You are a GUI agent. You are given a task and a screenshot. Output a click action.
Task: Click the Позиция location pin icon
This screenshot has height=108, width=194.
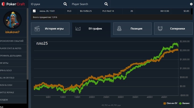click(119, 29)
